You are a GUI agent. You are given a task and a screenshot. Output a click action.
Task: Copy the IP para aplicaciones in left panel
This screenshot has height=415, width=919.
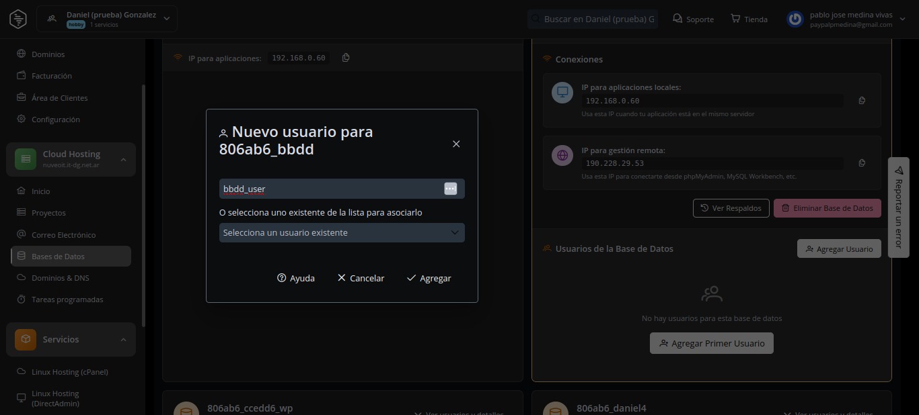click(x=346, y=58)
